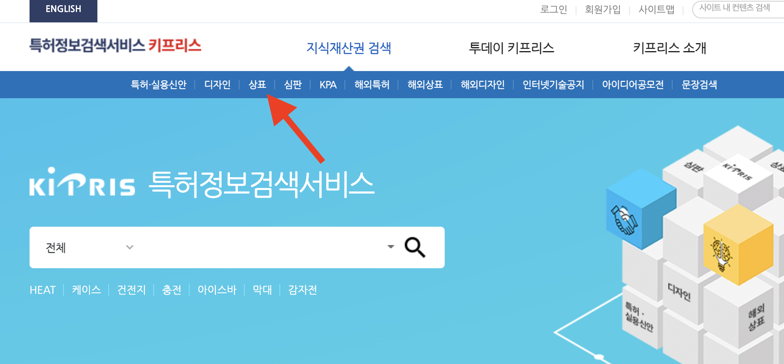Click the HEAT popular keyword
Image resolution: width=784 pixels, height=364 pixels.
(x=43, y=290)
